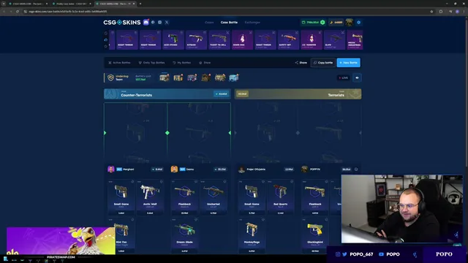Click the green deposit plus icon beside the balance

[322, 23]
